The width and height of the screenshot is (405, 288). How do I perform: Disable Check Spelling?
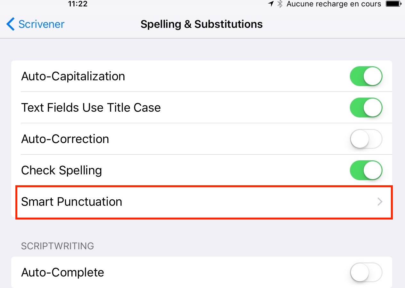click(366, 170)
